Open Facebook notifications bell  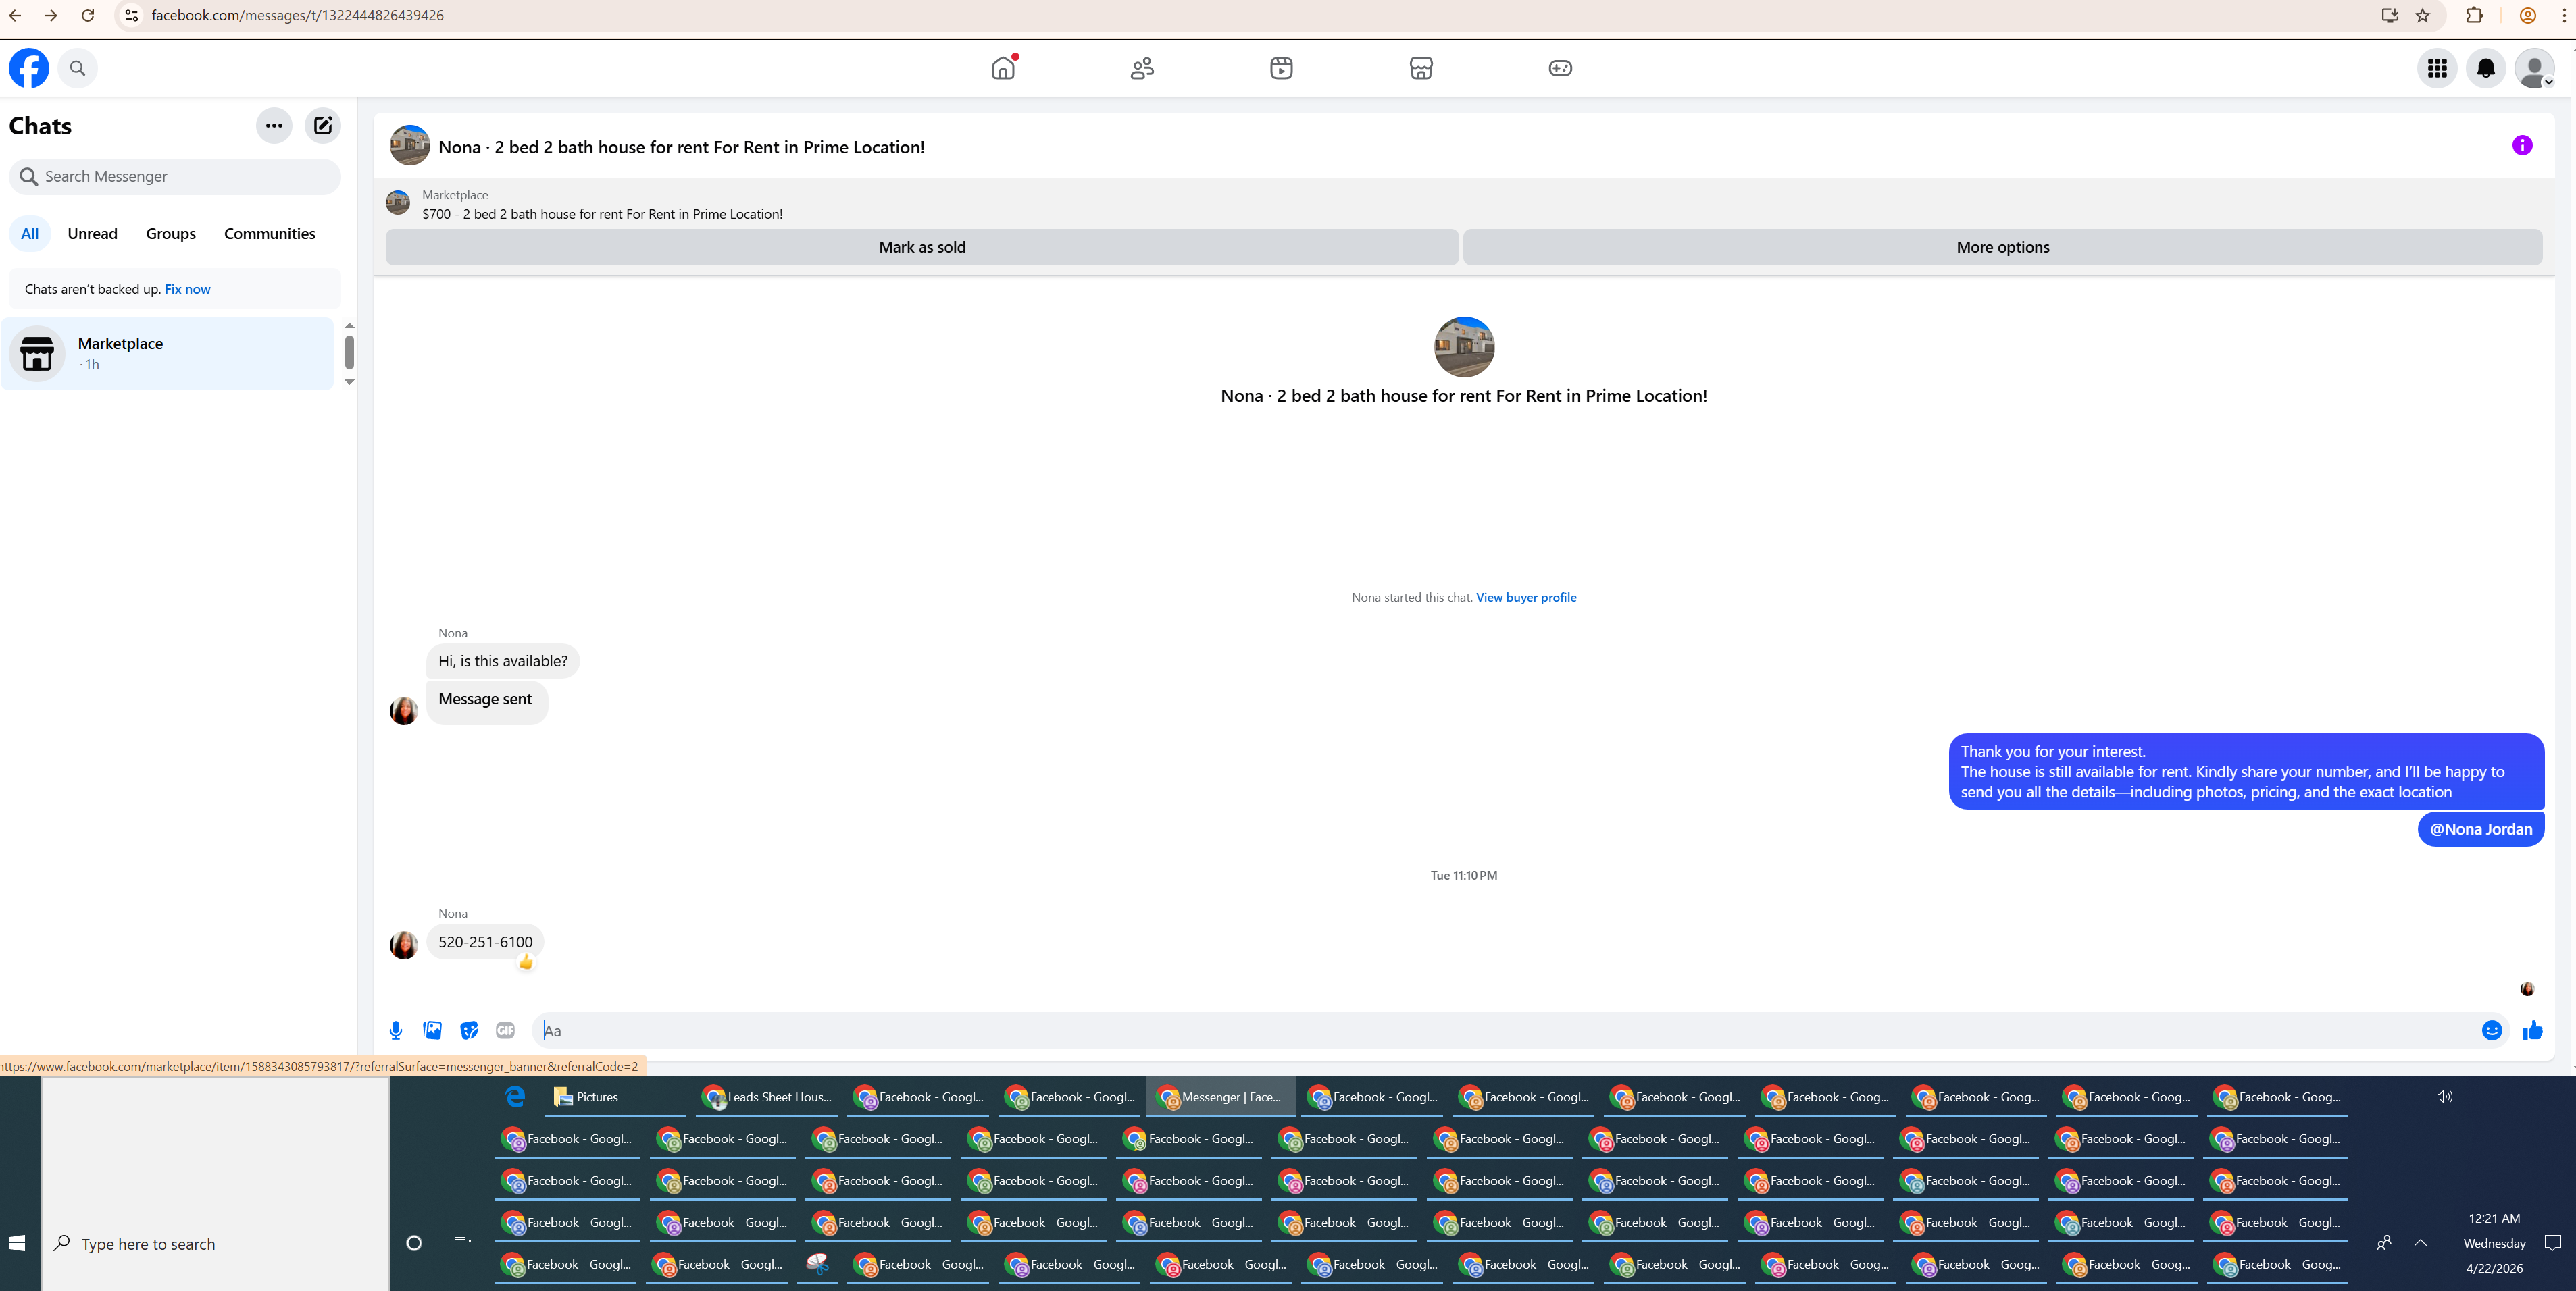pyautogui.click(x=2485, y=69)
